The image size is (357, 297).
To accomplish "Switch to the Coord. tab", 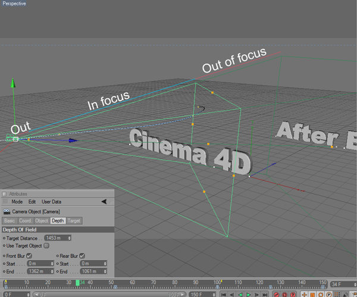I will 26,221.
